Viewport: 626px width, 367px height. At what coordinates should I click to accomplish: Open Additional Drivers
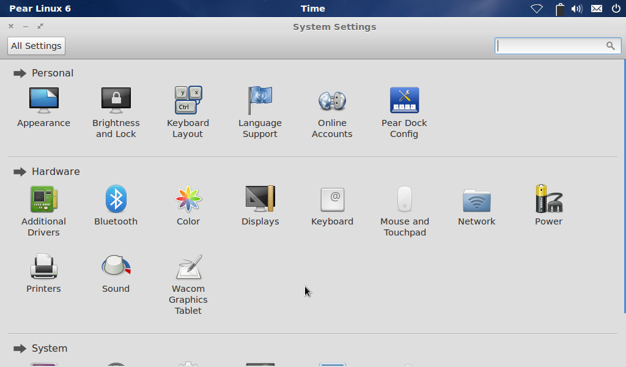point(43,211)
